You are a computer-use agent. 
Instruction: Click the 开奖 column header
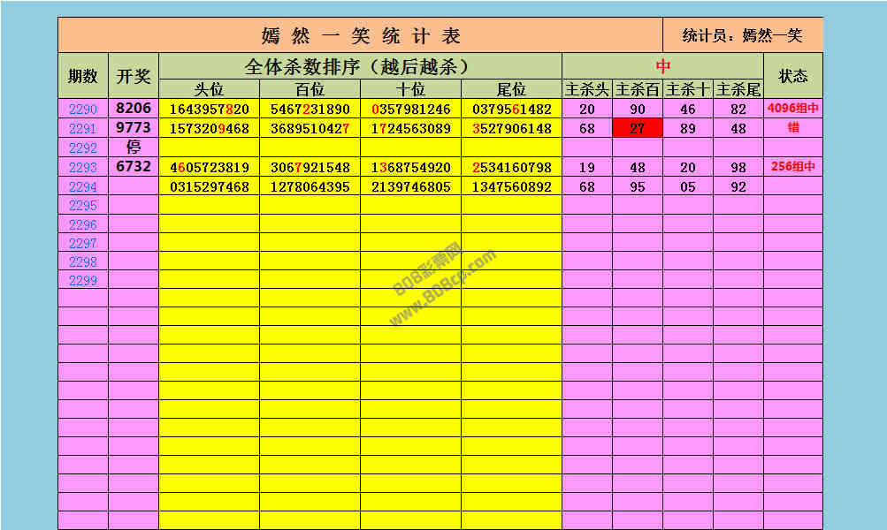pyautogui.click(x=134, y=76)
